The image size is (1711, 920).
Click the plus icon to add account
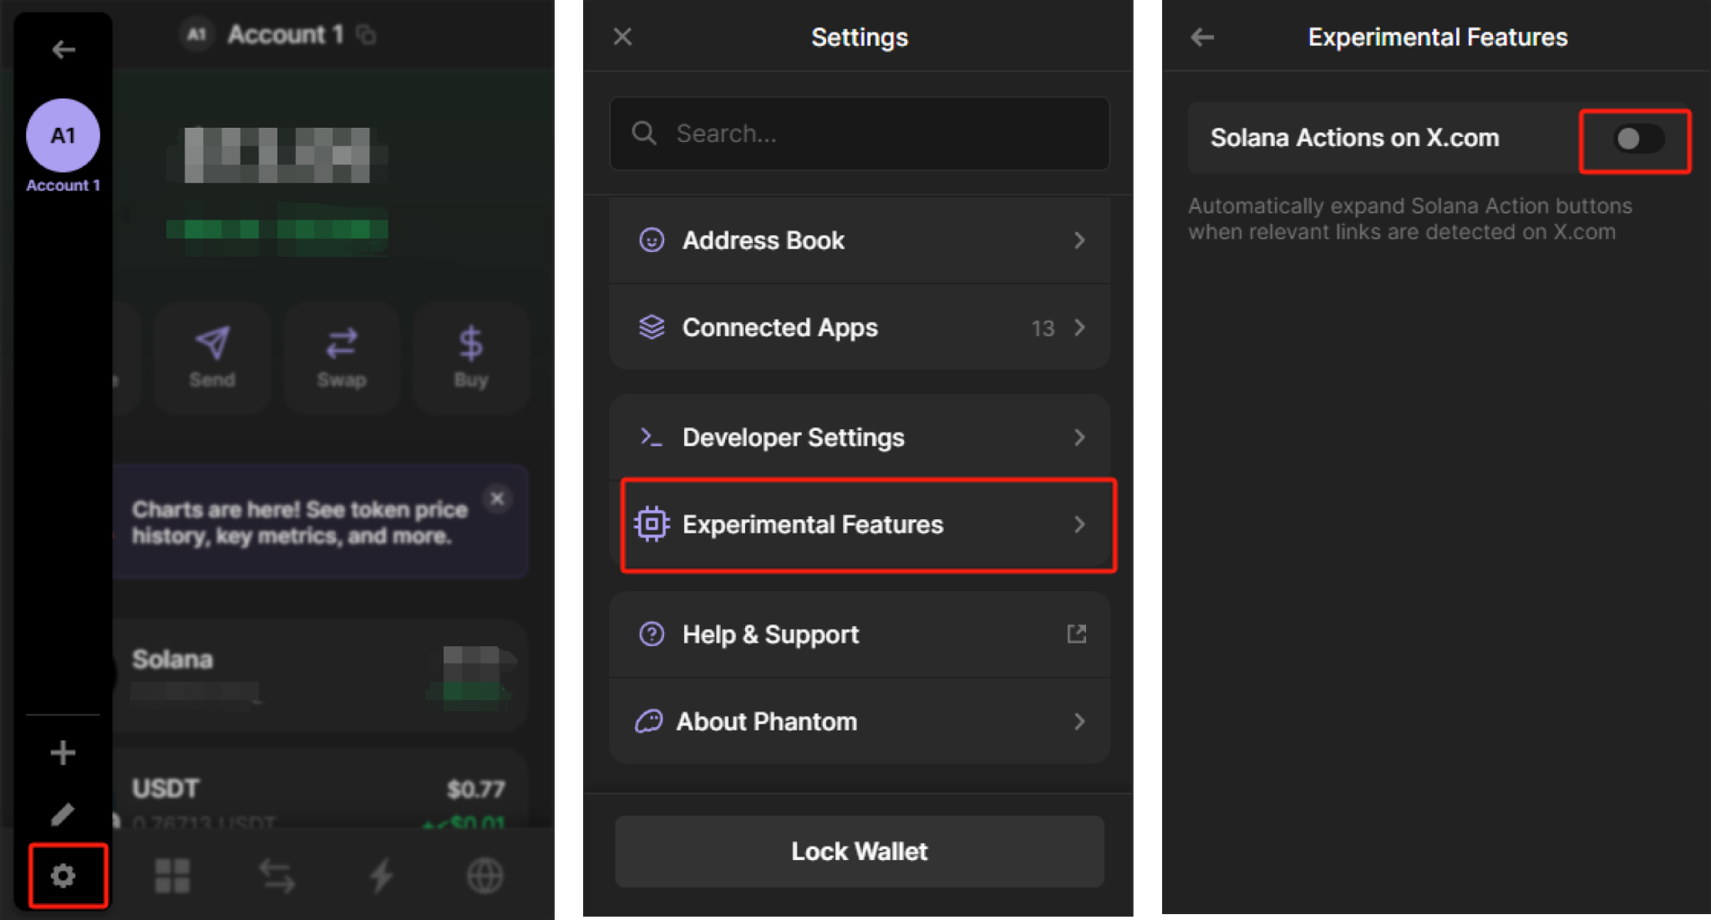63,753
